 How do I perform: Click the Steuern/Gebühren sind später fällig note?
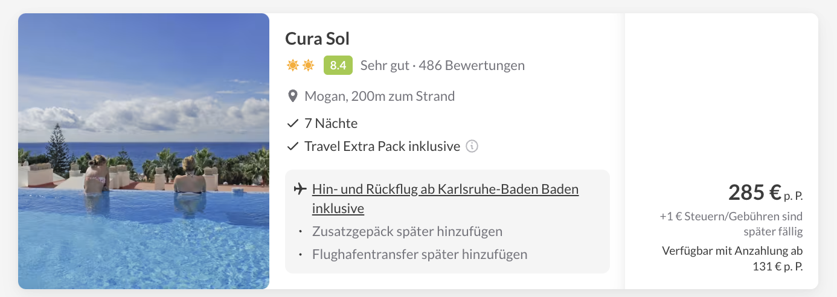731,223
